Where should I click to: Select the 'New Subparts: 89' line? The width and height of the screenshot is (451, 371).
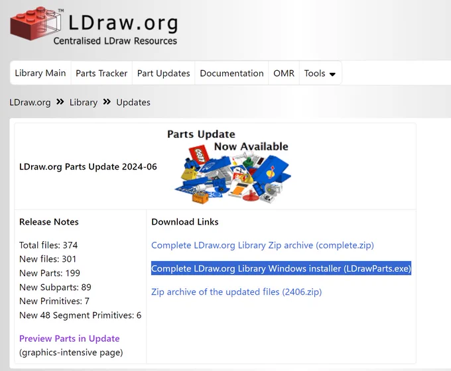55,287
